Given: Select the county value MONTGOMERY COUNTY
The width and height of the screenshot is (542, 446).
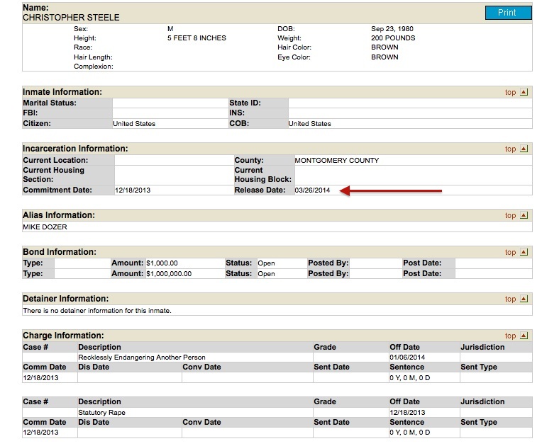Looking at the screenshot, I should click(x=337, y=161).
